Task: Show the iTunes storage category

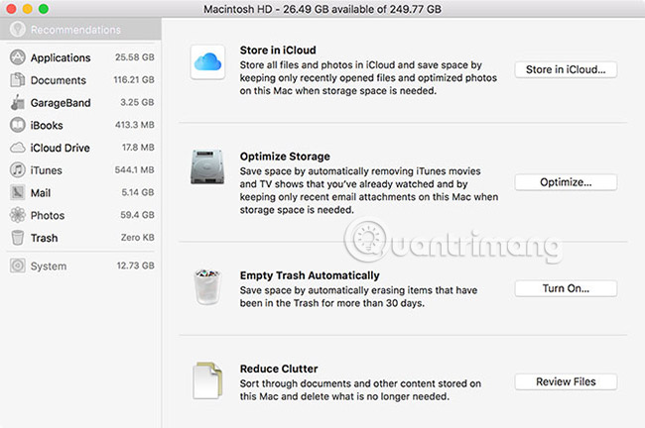Action: [81, 170]
